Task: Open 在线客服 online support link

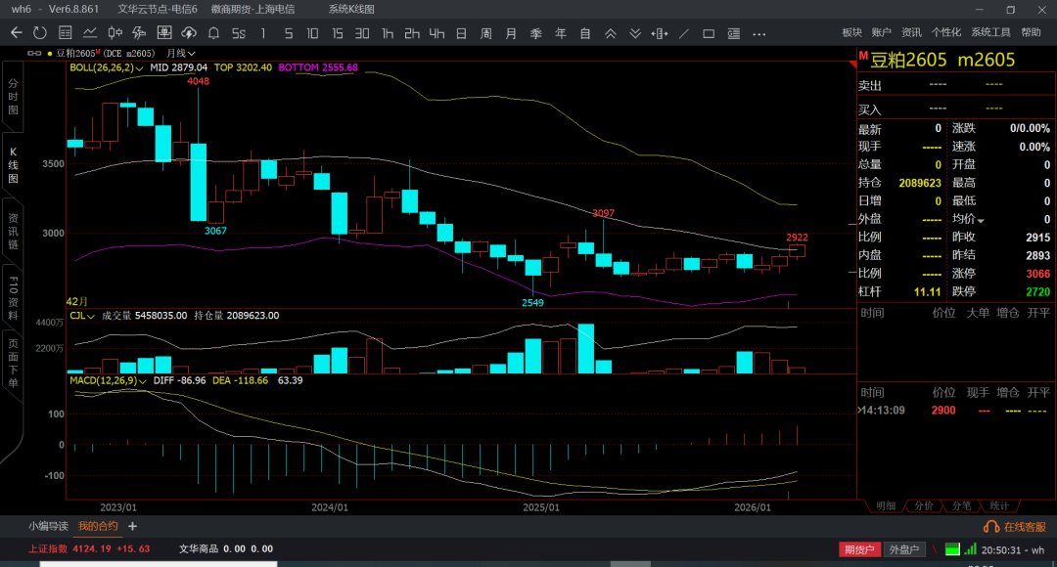Action: 1014,527
